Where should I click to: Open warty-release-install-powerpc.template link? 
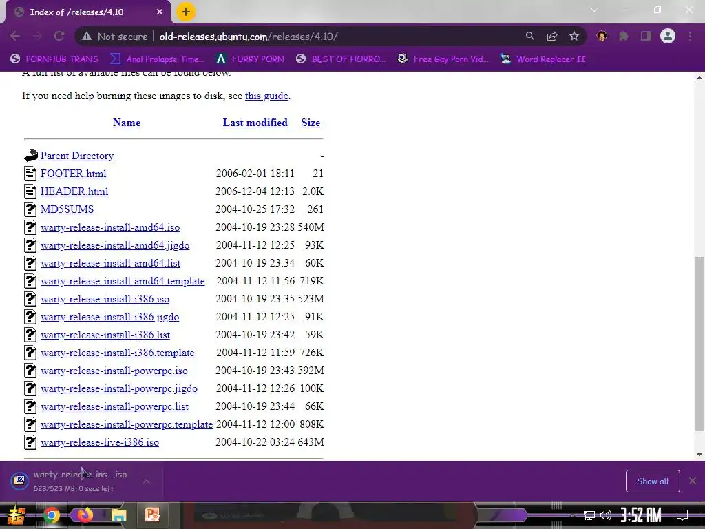(127, 424)
